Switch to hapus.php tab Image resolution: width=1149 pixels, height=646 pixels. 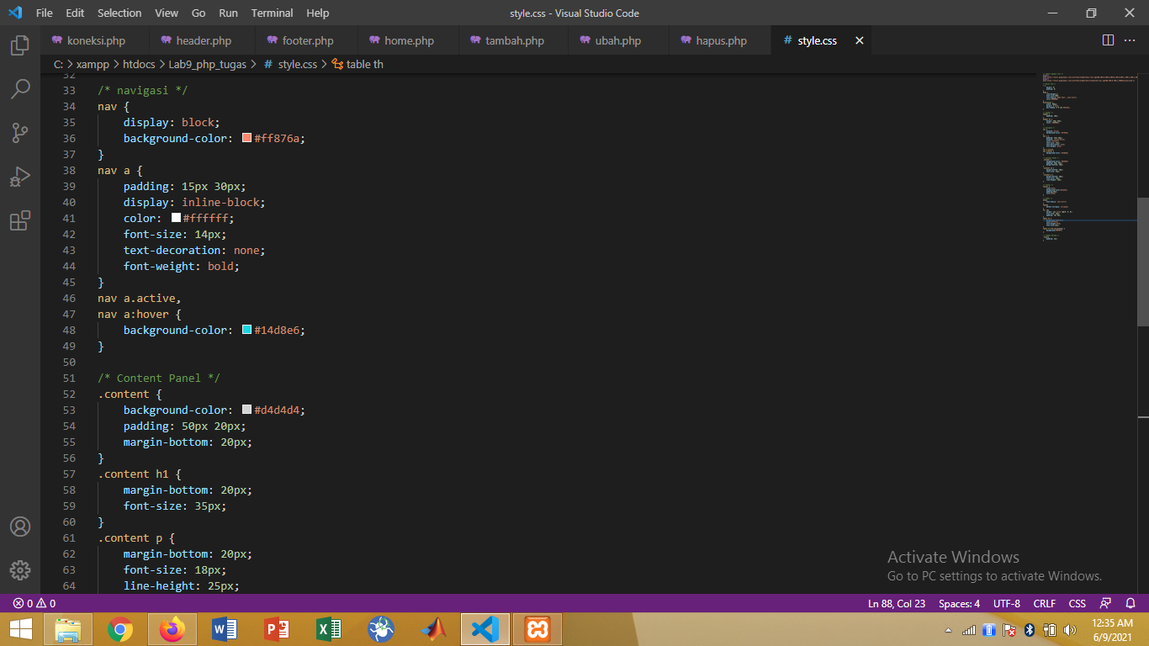click(720, 40)
